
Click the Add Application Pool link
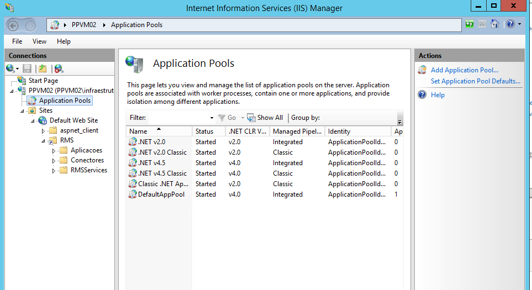(x=464, y=70)
